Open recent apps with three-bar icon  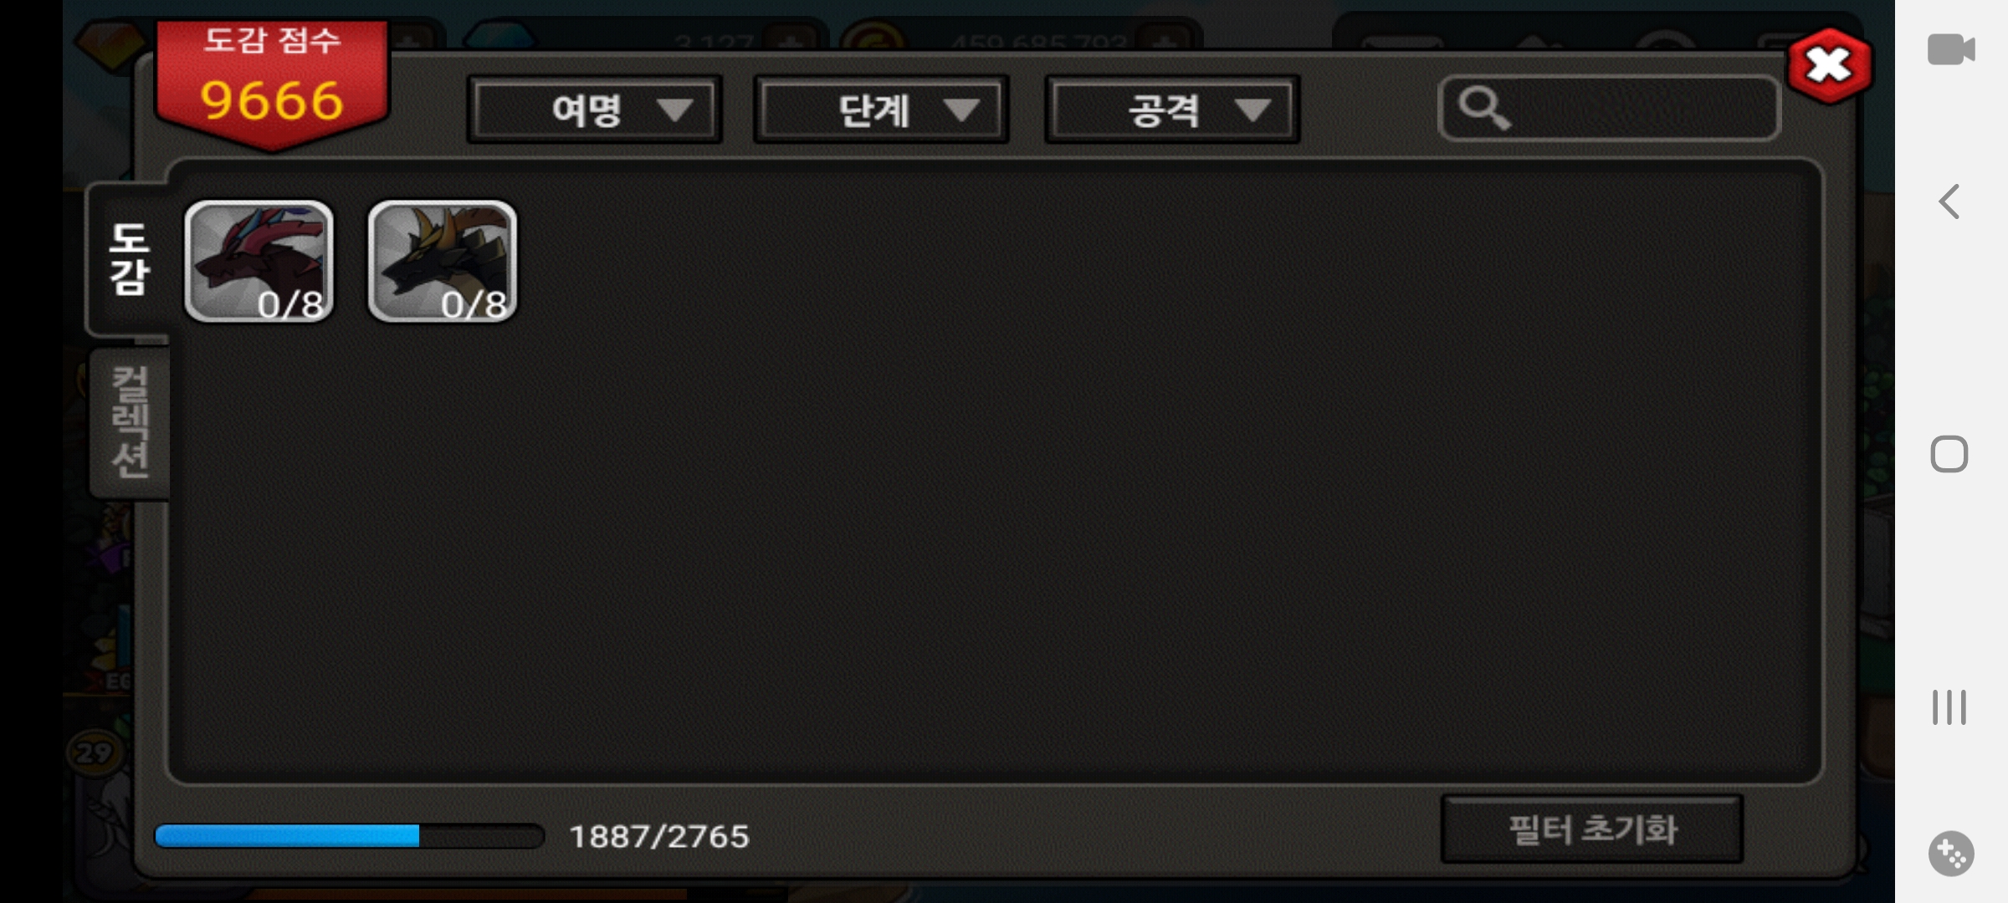[1949, 707]
